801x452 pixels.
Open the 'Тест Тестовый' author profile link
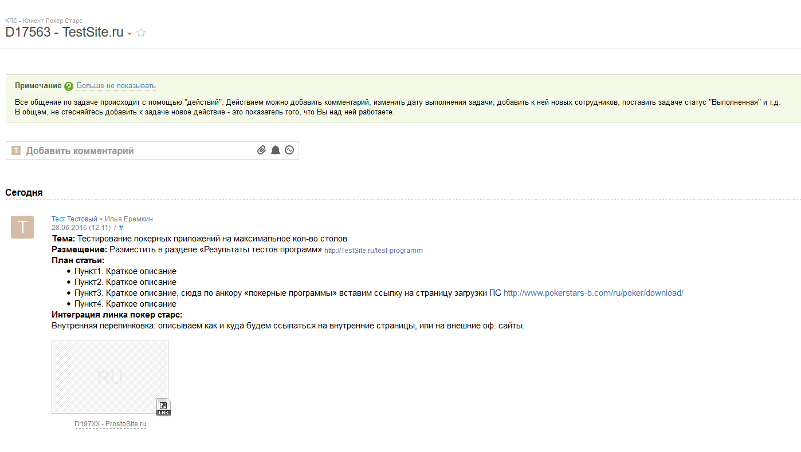pos(74,219)
